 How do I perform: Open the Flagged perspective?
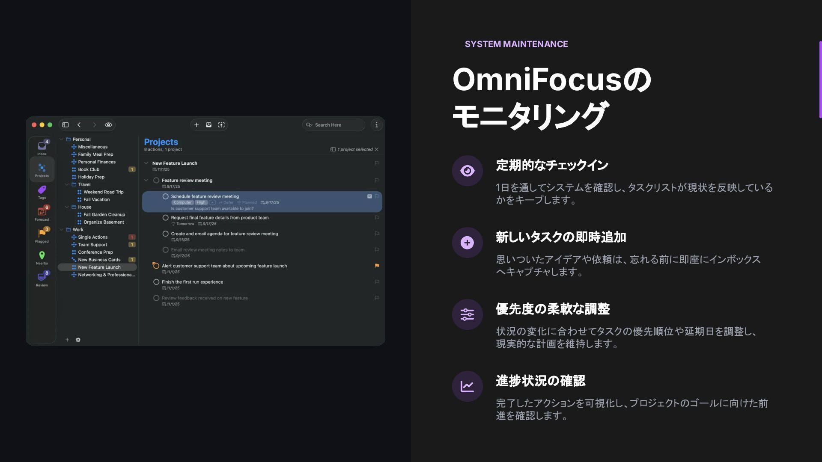(42, 234)
